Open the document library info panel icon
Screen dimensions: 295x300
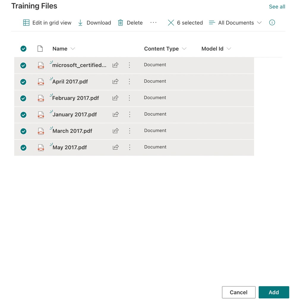coord(272,22)
